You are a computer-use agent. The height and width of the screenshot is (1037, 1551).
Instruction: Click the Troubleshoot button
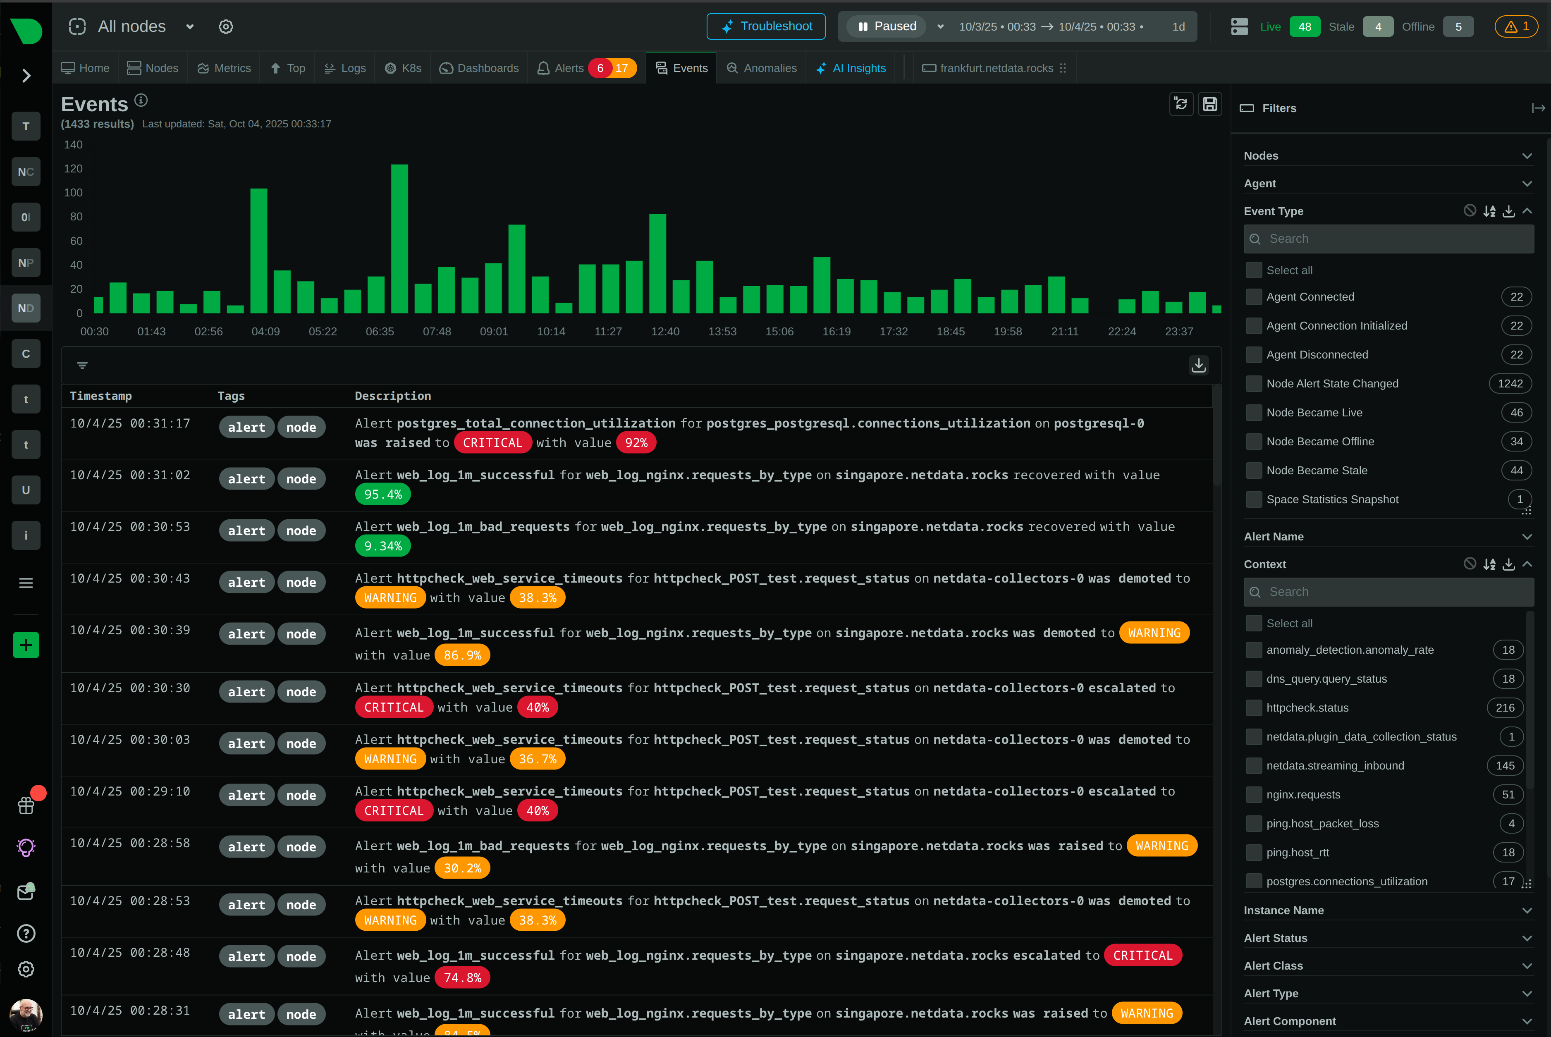click(766, 26)
